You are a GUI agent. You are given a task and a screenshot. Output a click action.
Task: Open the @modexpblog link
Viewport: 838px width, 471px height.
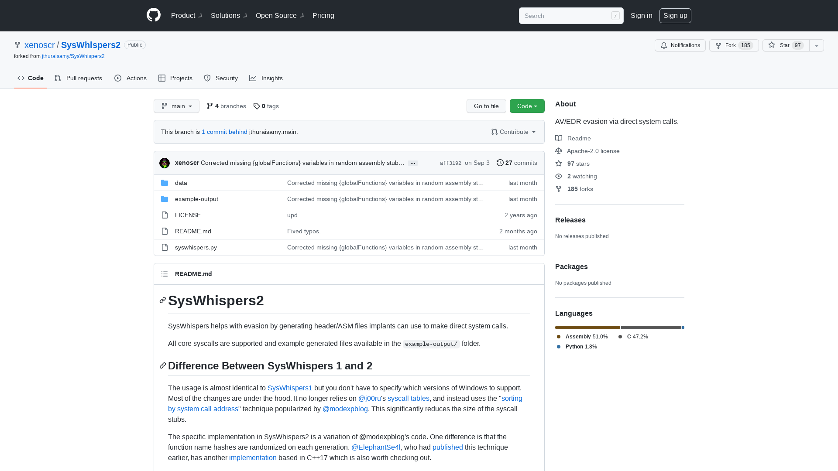tap(345, 409)
